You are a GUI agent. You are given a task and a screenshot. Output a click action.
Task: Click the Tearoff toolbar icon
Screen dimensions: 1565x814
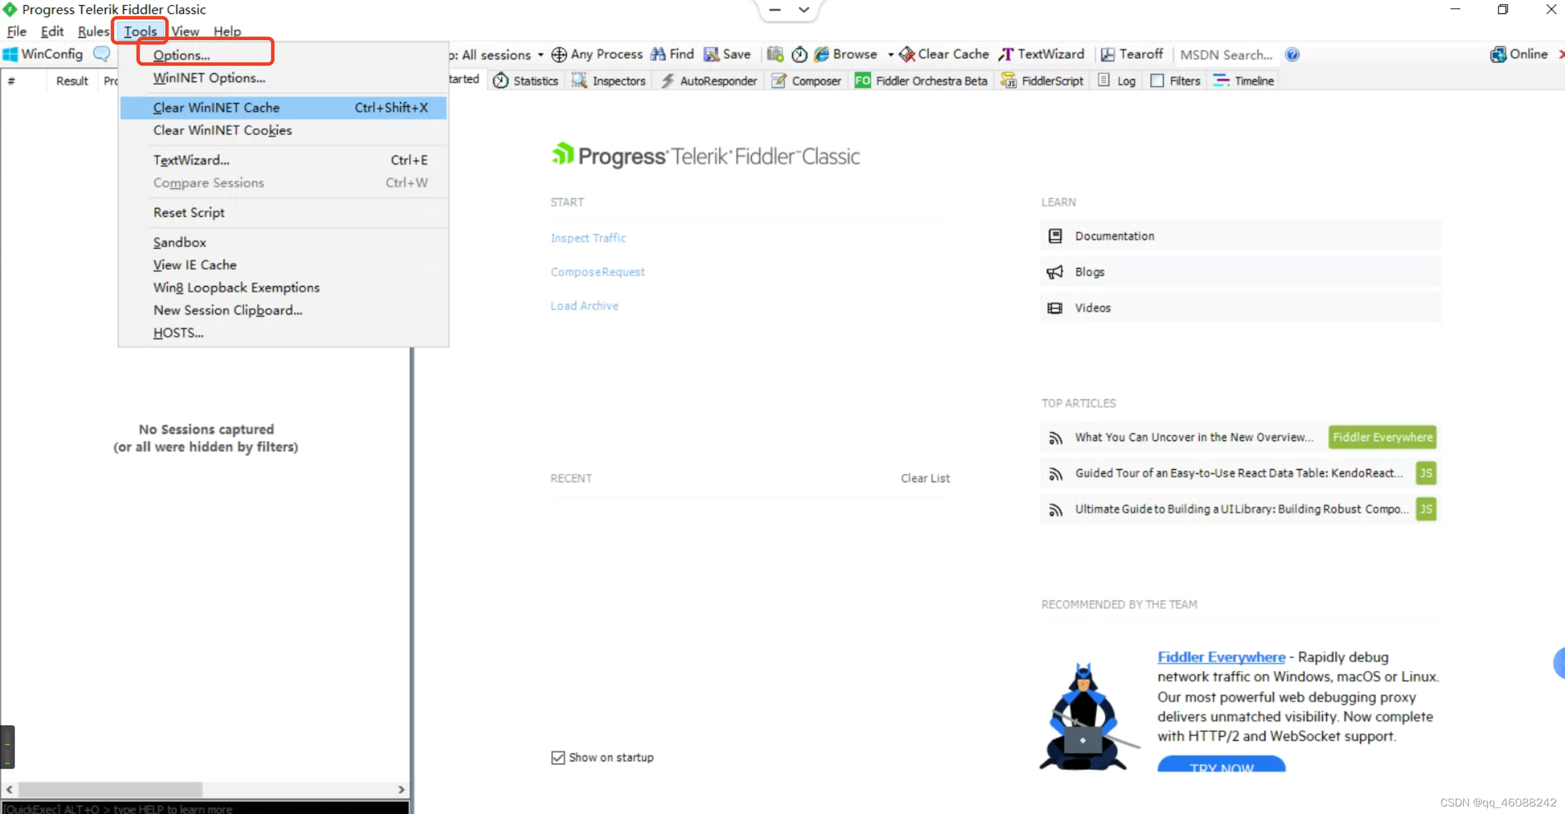[1108, 55]
